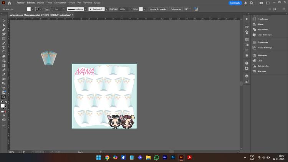Open the Actions play panel icon
The image size is (288, 162).
click(247, 19)
